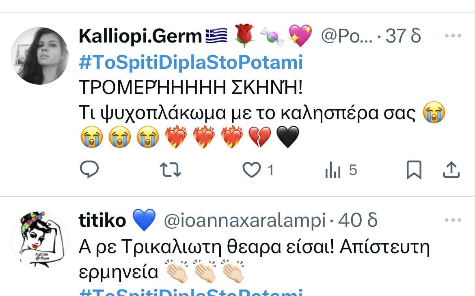475x296 pixels.
Task: Open more options for titiko's tweet
Action: [453, 220]
